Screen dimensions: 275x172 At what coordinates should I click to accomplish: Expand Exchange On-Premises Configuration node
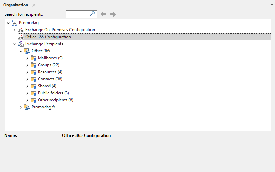tap(15, 30)
